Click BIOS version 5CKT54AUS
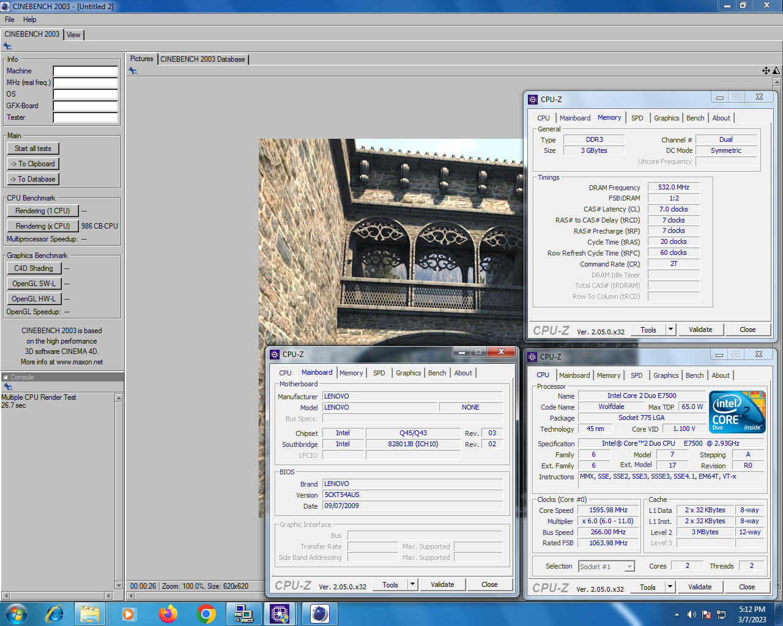 pos(413,495)
